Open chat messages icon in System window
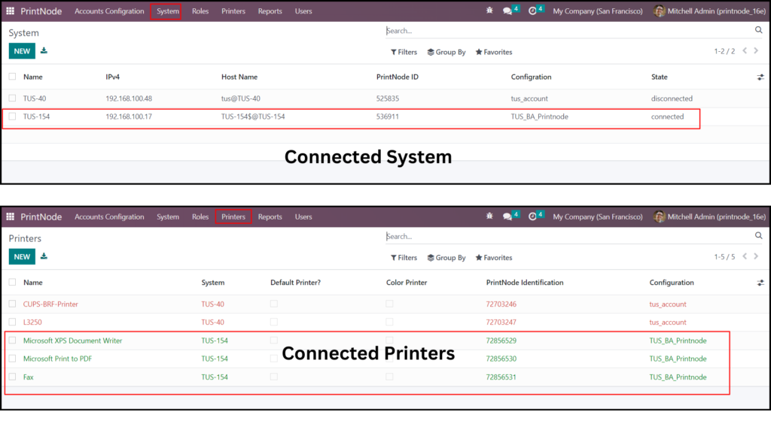The height and width of the screenshot is (433, 771). pos(507,11)
